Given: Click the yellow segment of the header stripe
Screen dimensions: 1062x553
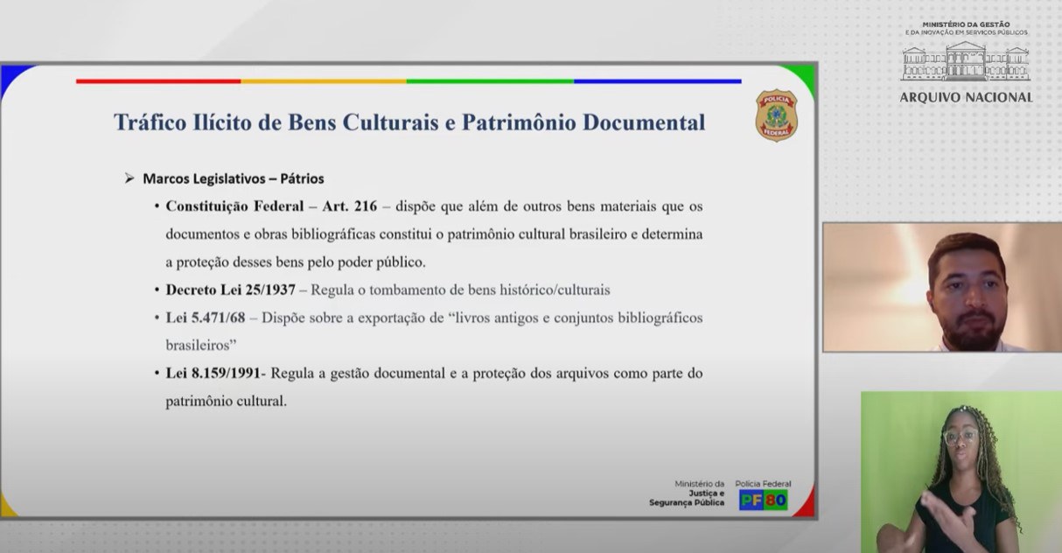Looking at the screenshot, I should click(324, 81).
